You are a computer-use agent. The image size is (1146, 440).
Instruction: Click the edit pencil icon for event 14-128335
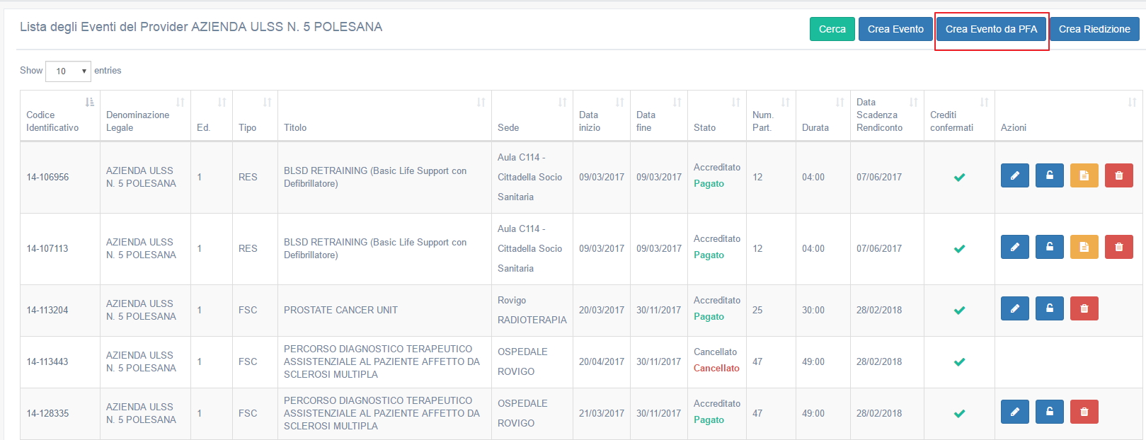[x=1014, y=412]
